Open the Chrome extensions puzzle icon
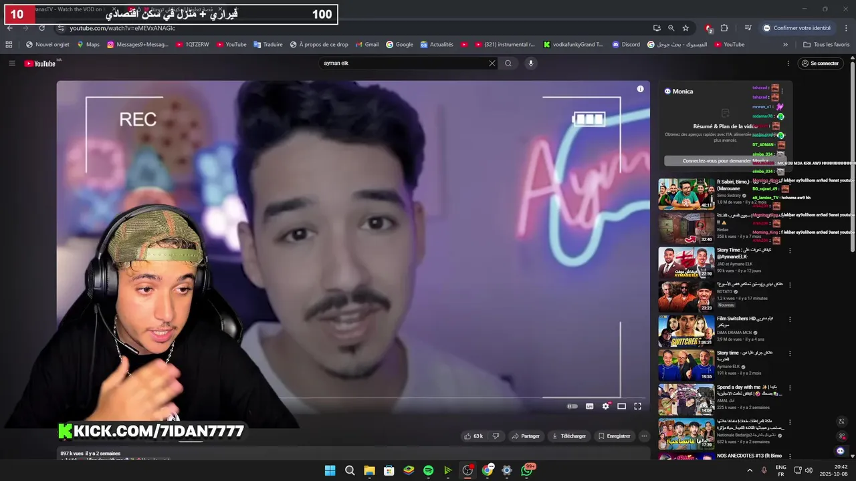The width and height of the screenshot is (856, 481). coord(724,28)
